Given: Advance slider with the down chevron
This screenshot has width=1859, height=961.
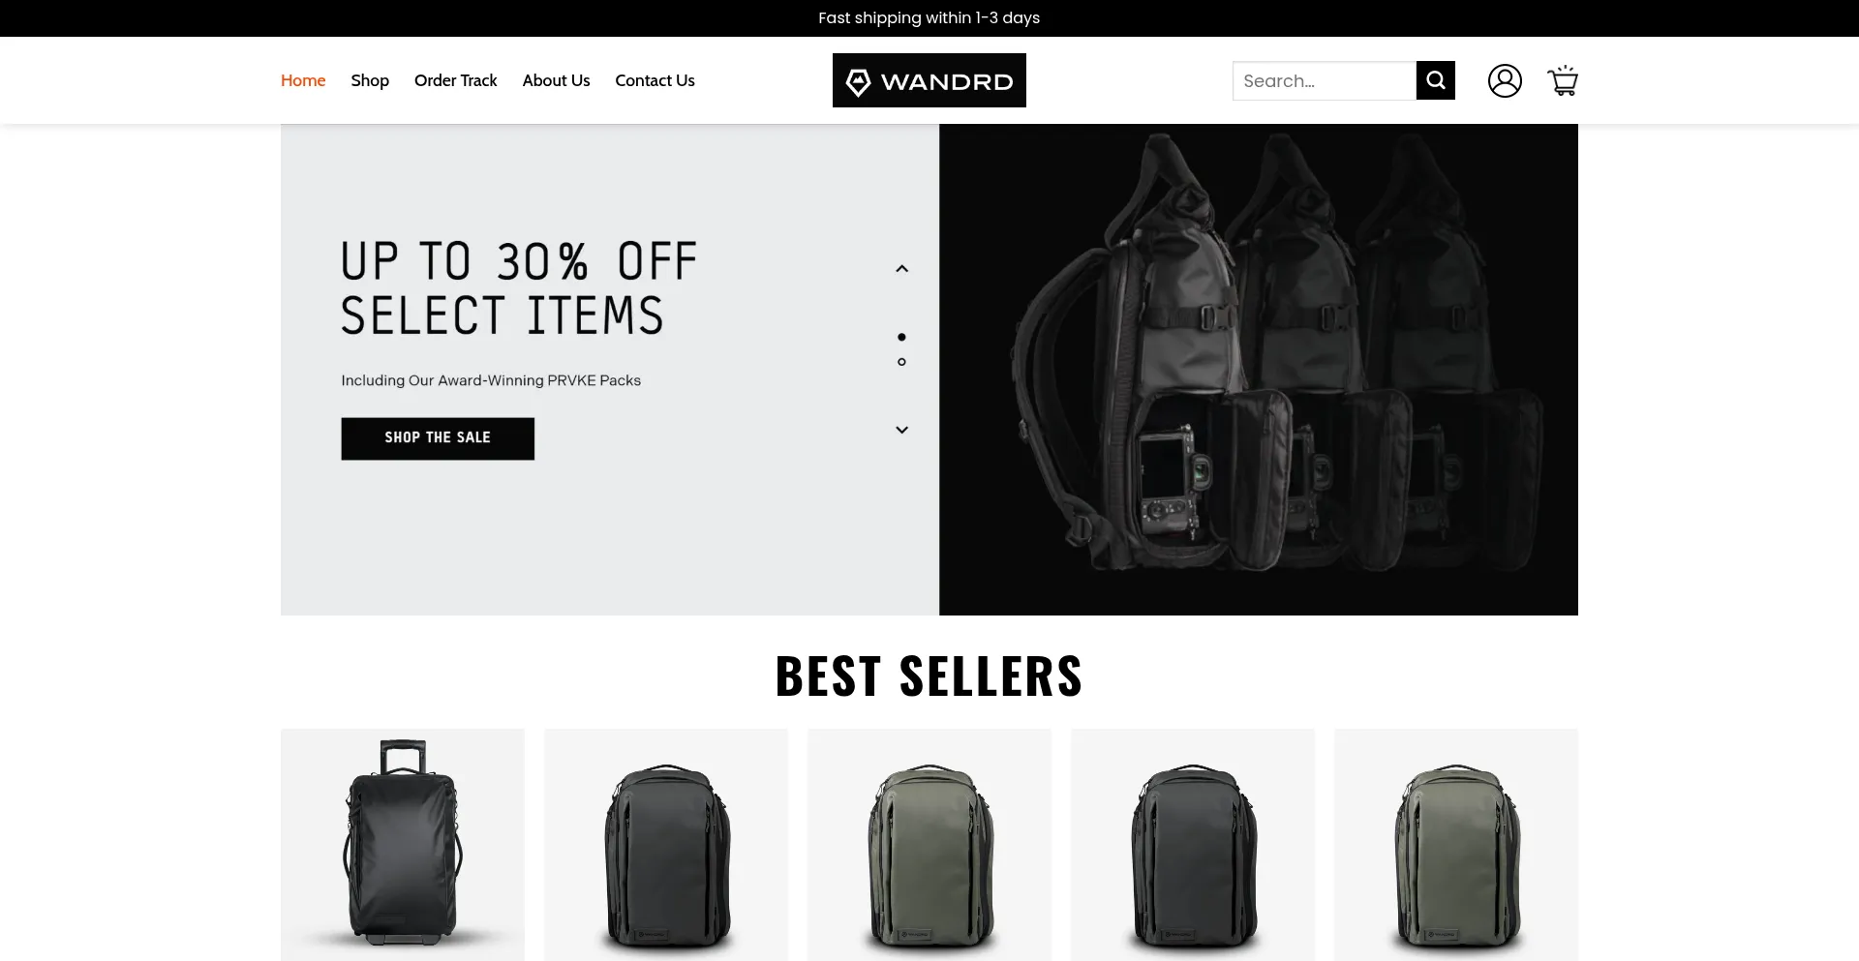Looking at the screenshot, I should click(901, 430).
